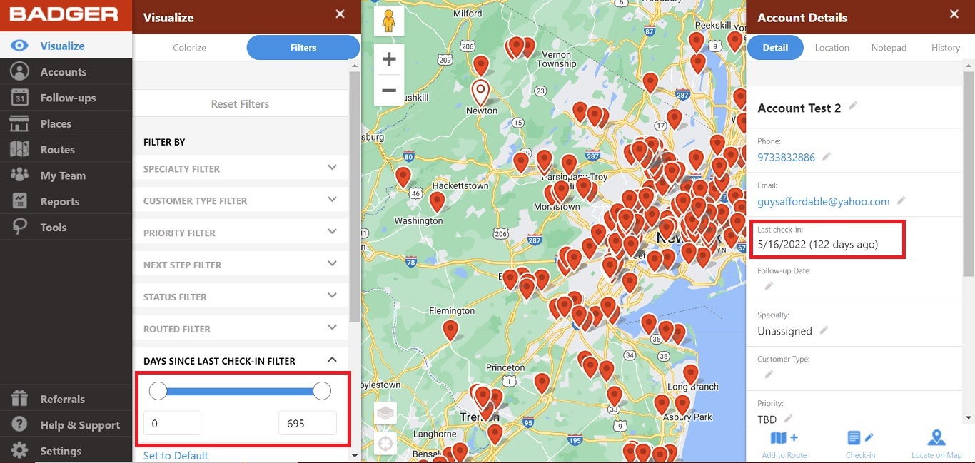Image resolution: width=975 pixels, height=463 pixels.
Task: Open Follow-ups calendar icon
Action: coord(19,98)
